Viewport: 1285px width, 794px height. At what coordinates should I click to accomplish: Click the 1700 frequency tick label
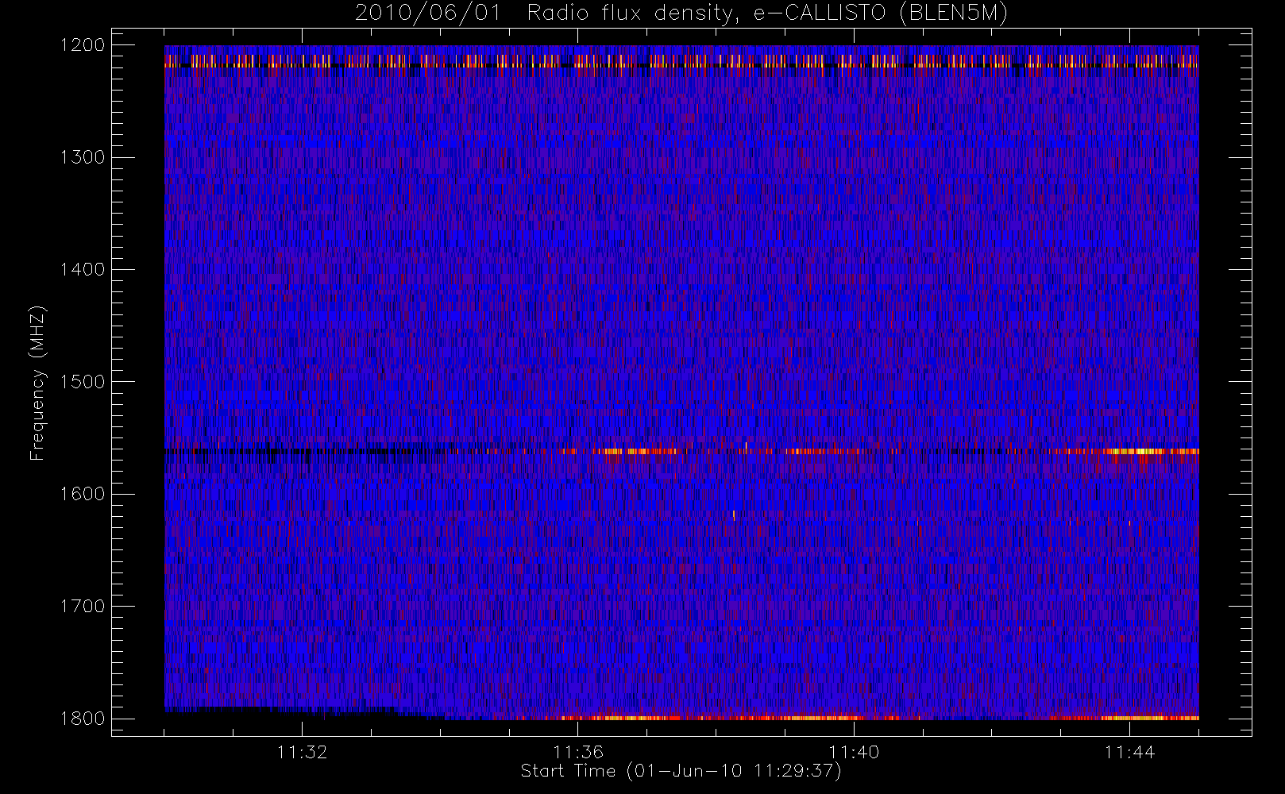[83, 607]
